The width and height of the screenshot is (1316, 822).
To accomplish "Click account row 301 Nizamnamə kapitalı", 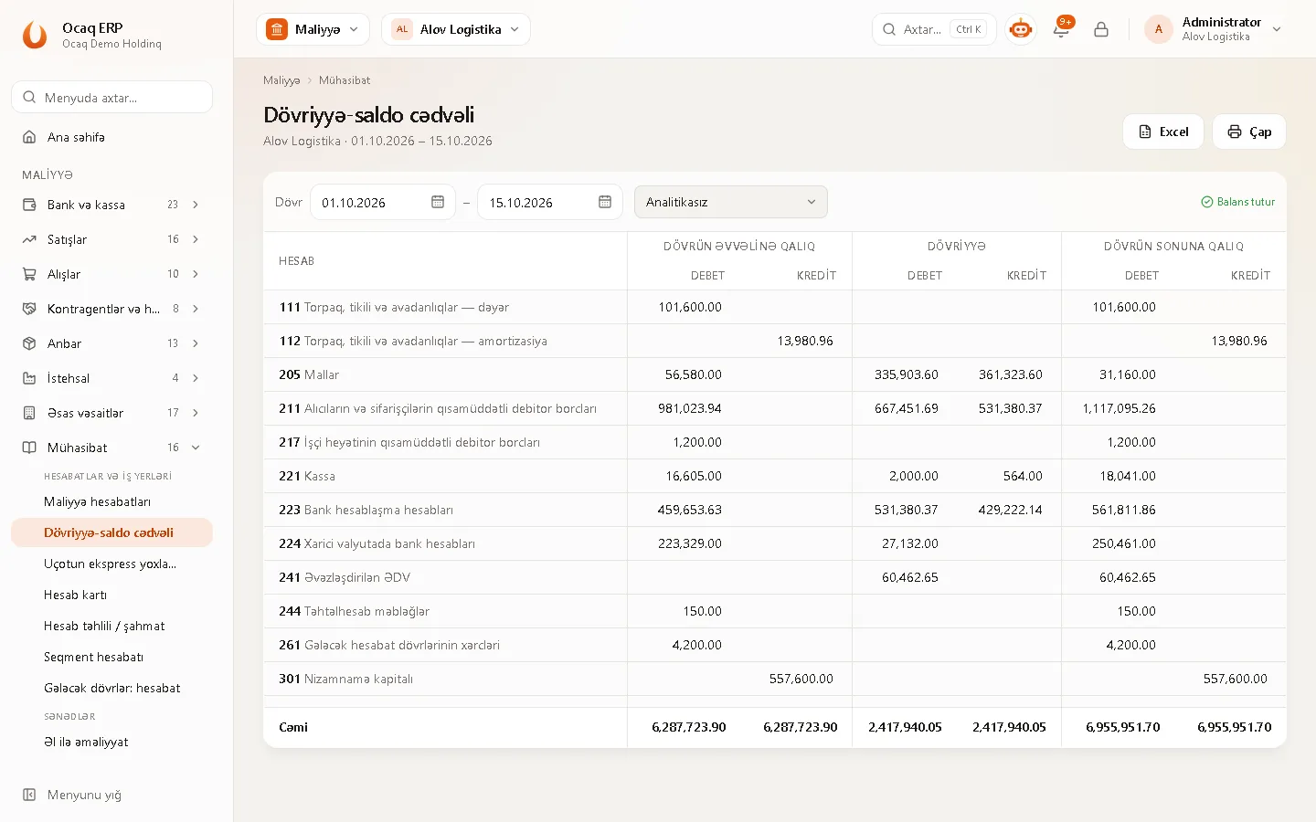I will click(774, 679).
